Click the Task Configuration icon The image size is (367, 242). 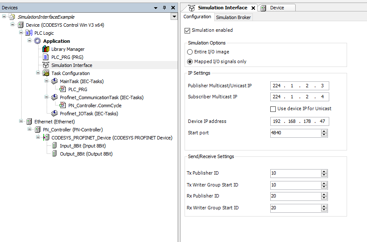[46, 73]
